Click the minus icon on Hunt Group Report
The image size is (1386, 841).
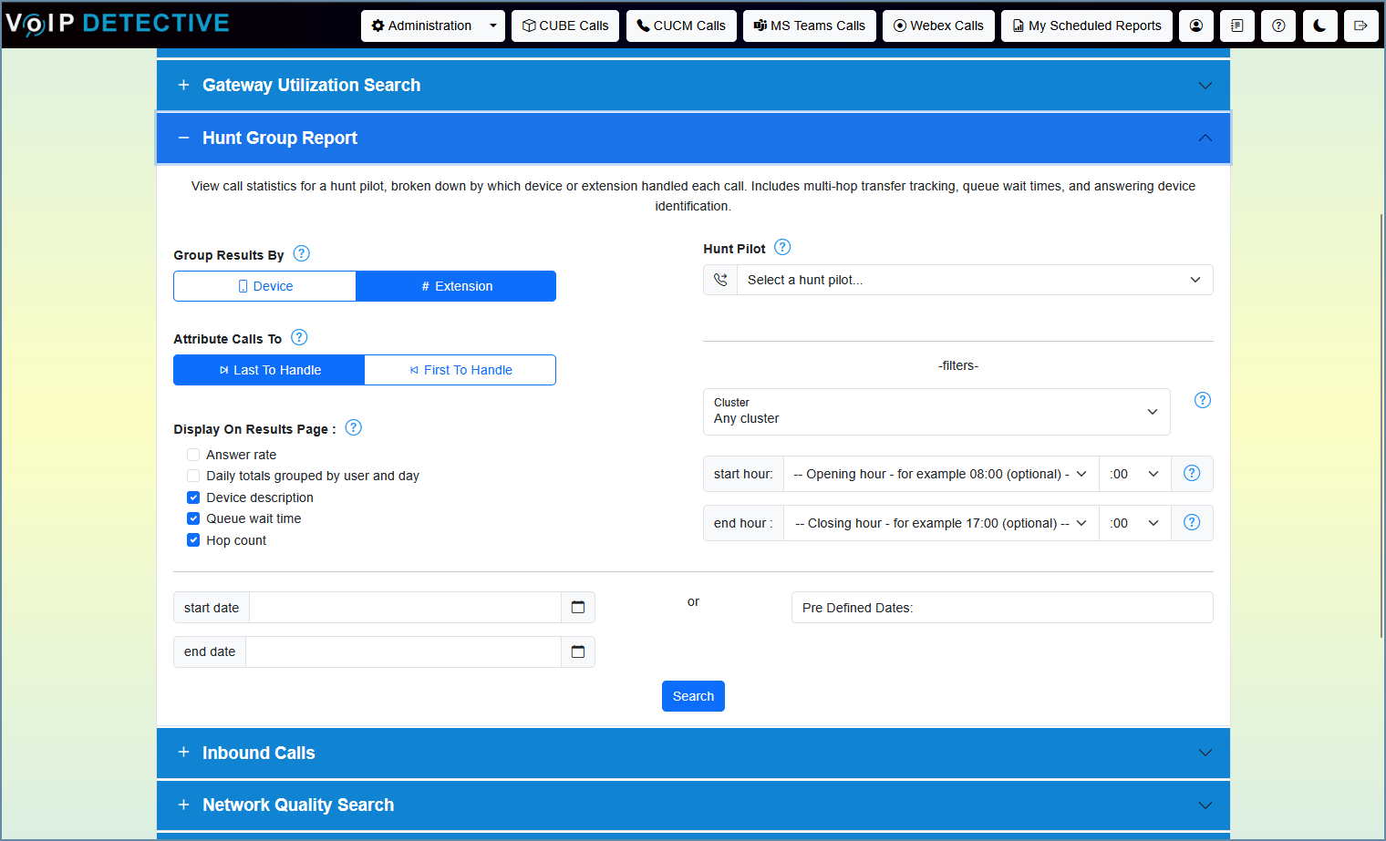[x=183, y=138]
